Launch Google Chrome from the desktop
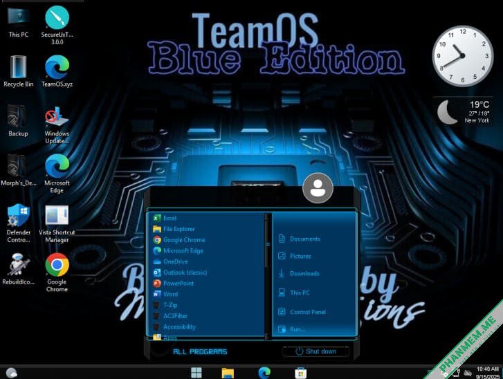 (x=57, y=273)
